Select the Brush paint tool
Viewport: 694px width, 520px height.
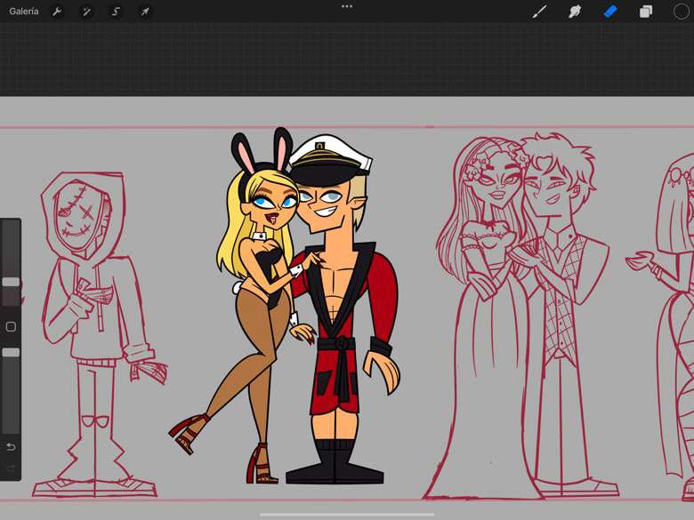[539, 12]
